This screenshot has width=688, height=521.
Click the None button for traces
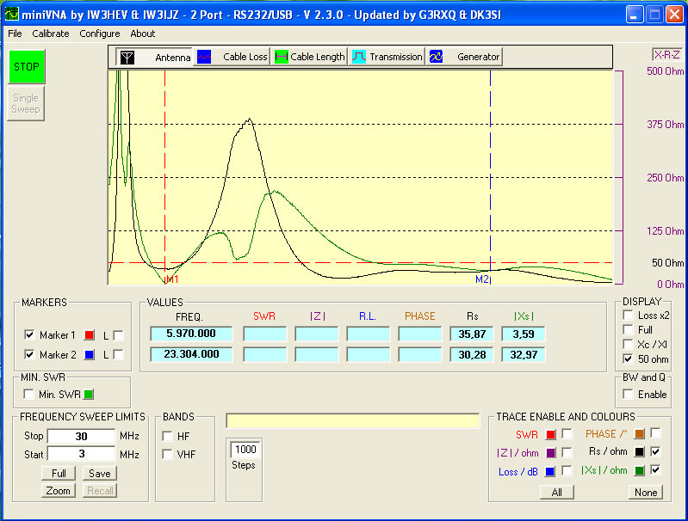pos(645,493)
